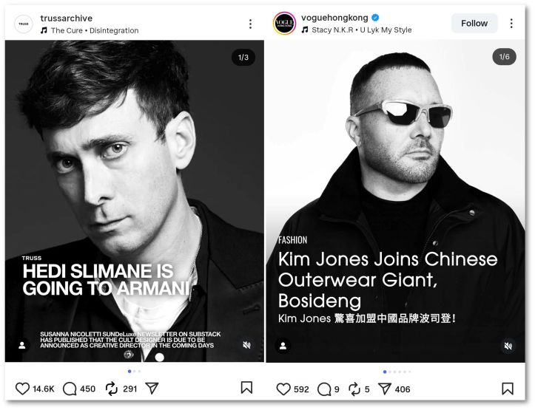Open comments on the trussarchive post
Viewport: 535px width, 410px height.
(70, 389)
